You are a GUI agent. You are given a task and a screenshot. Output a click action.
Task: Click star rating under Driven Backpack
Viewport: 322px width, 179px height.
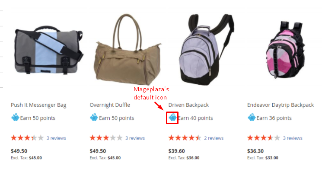tap(185, 137)
